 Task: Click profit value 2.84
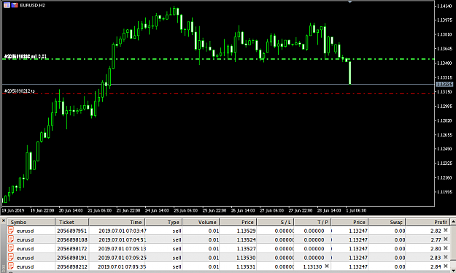pyautogui.click(x=436, y=266)
